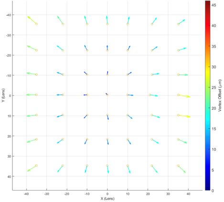
Task: Select the bottom-right corner circle marker
Action: [178, 166]
